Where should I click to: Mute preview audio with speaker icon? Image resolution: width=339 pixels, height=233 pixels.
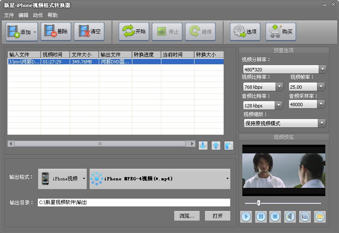click(x=290, y=216)
